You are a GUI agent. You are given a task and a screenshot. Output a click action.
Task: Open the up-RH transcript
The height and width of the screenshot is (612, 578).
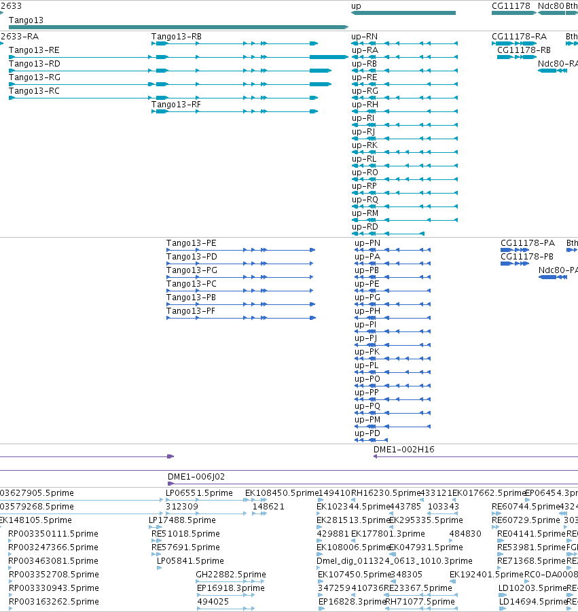tap(405, 111)
